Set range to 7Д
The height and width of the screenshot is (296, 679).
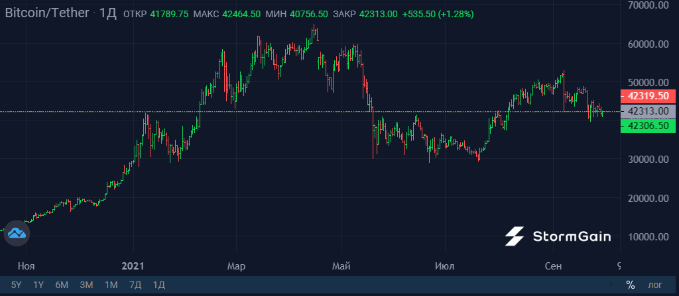(x=135, y=285)
